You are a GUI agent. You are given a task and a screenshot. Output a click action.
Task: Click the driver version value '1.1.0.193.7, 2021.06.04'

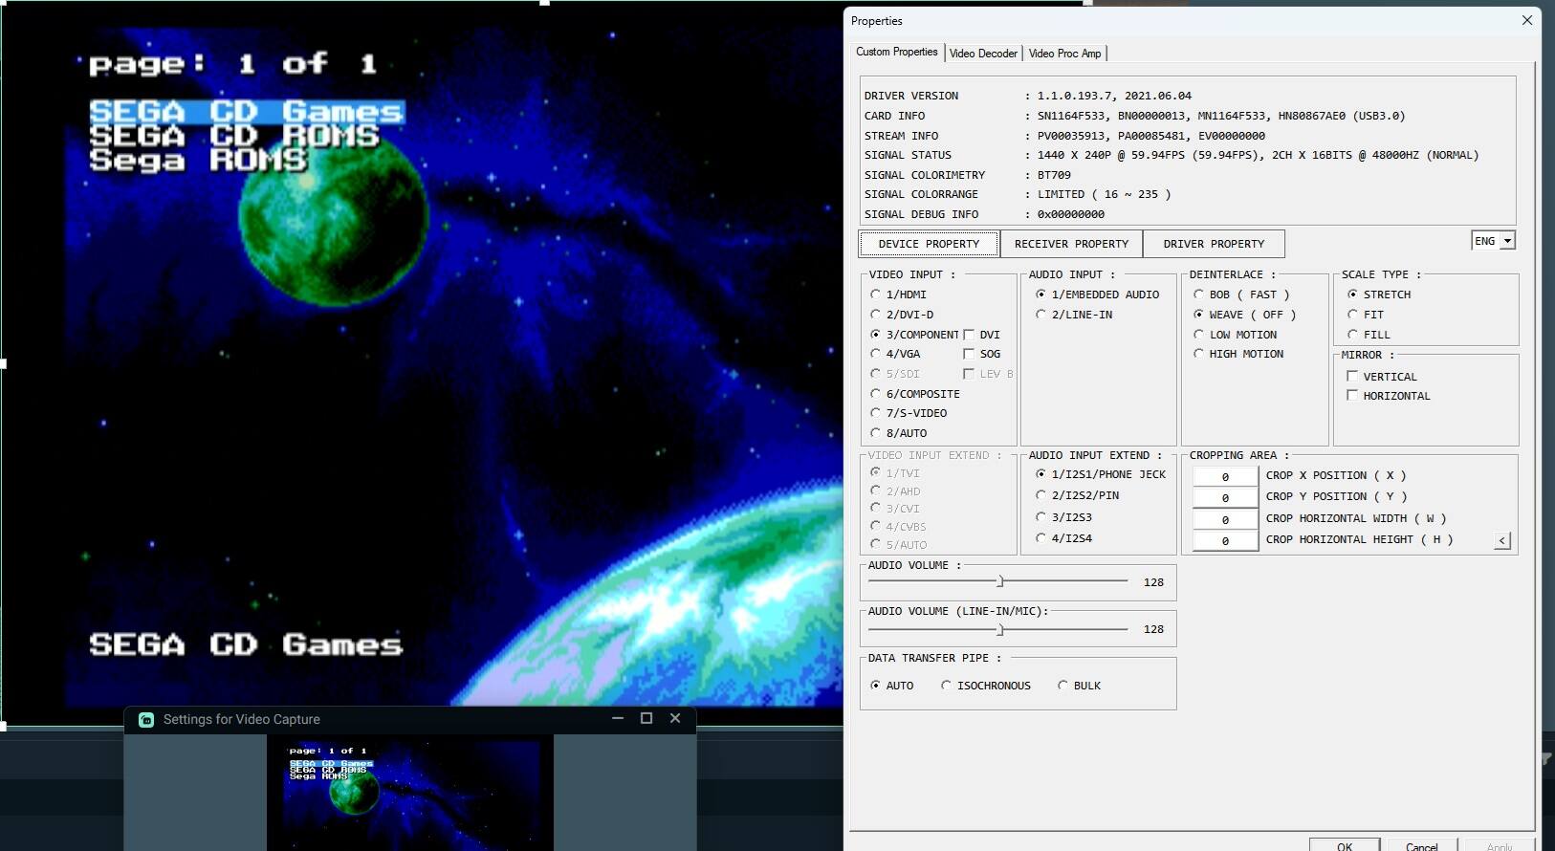[x=1114, y=96]
